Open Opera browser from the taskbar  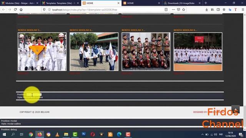point(93,135)
